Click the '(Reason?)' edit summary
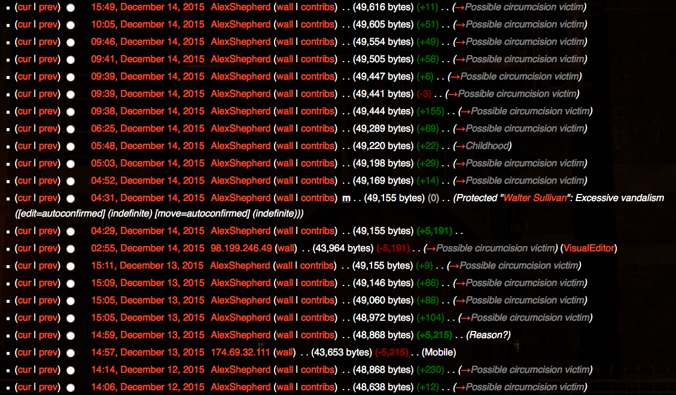Image resolution: width=676 pixels, height=395 pixels. [489, 335]
